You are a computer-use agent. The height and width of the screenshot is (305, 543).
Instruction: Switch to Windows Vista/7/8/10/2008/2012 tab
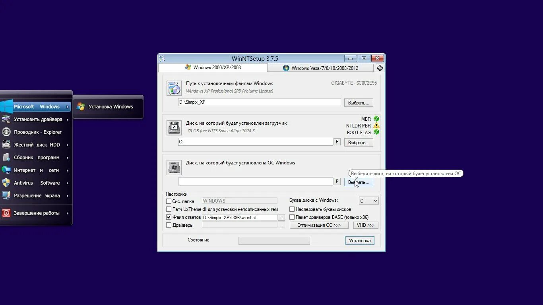click(320, 68)
